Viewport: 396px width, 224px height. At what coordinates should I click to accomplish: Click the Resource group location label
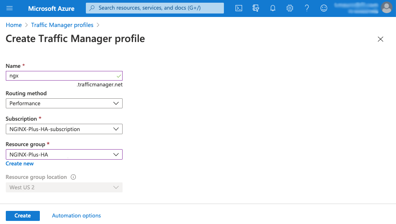pyautogui.click(x=36, y=177)
